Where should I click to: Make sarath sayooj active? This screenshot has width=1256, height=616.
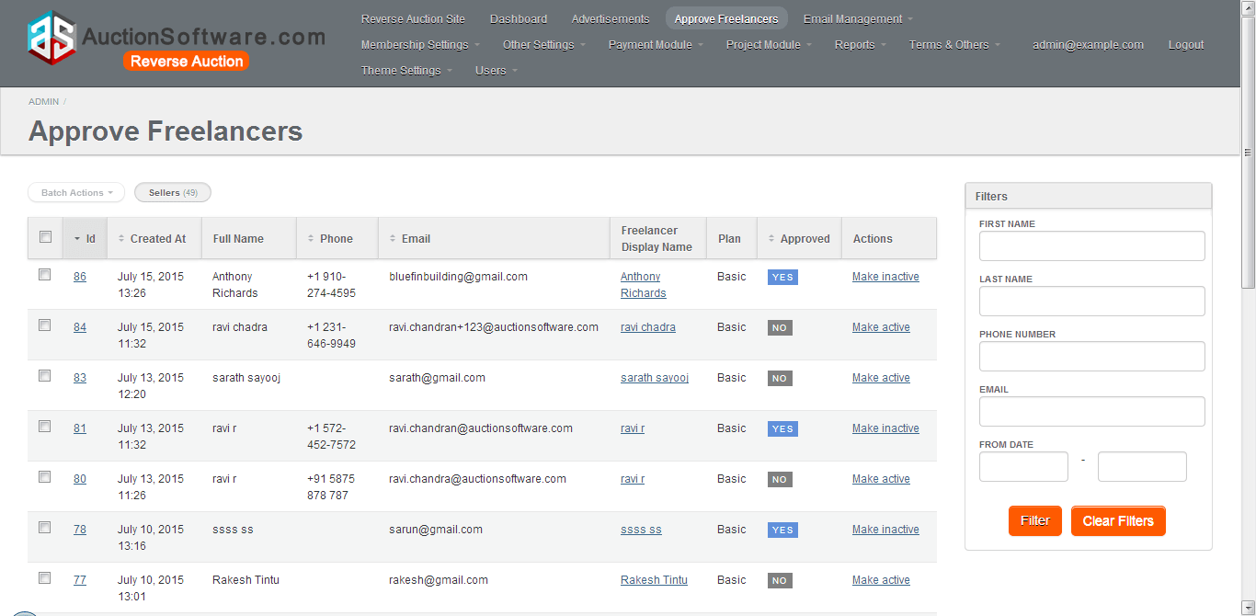pos(881,378)
